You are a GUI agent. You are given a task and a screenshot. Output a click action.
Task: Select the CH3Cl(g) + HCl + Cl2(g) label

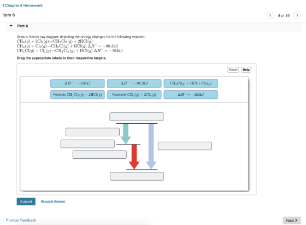click(191, 83)
